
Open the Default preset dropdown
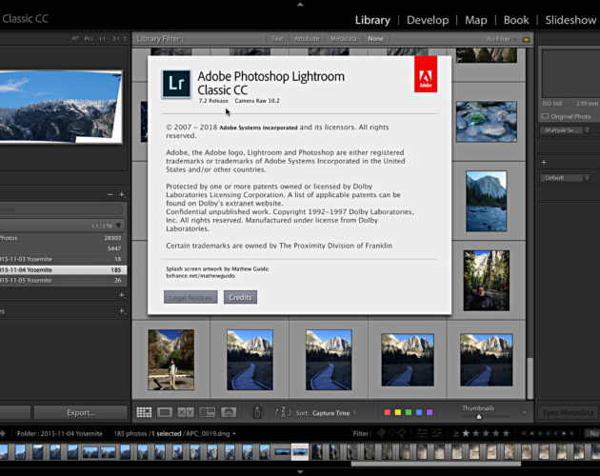point(565,178)
